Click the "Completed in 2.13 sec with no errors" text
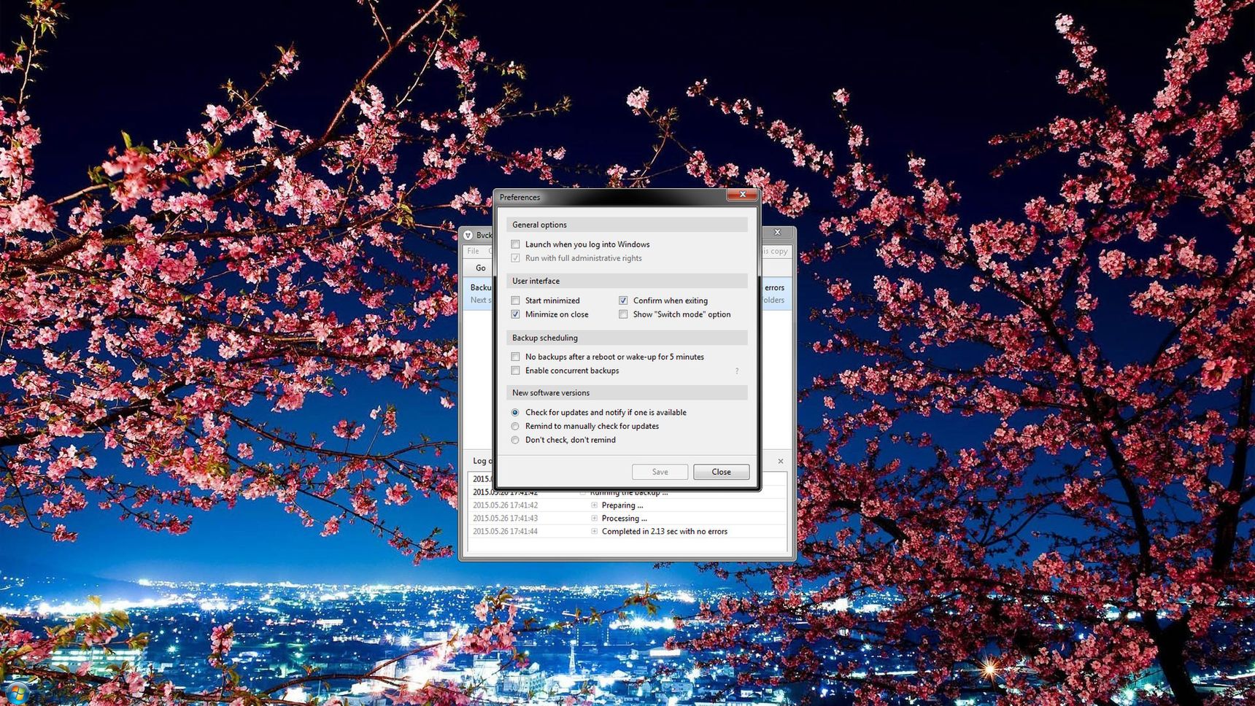The image size is (1255, 706). click(664, 531)
